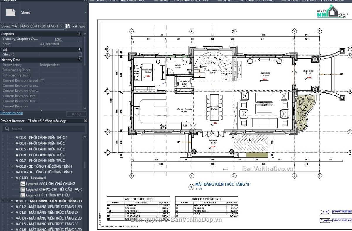Click the Properties panel scroll up arrow
Screen dimensions: 352x231
coord(85,34)
